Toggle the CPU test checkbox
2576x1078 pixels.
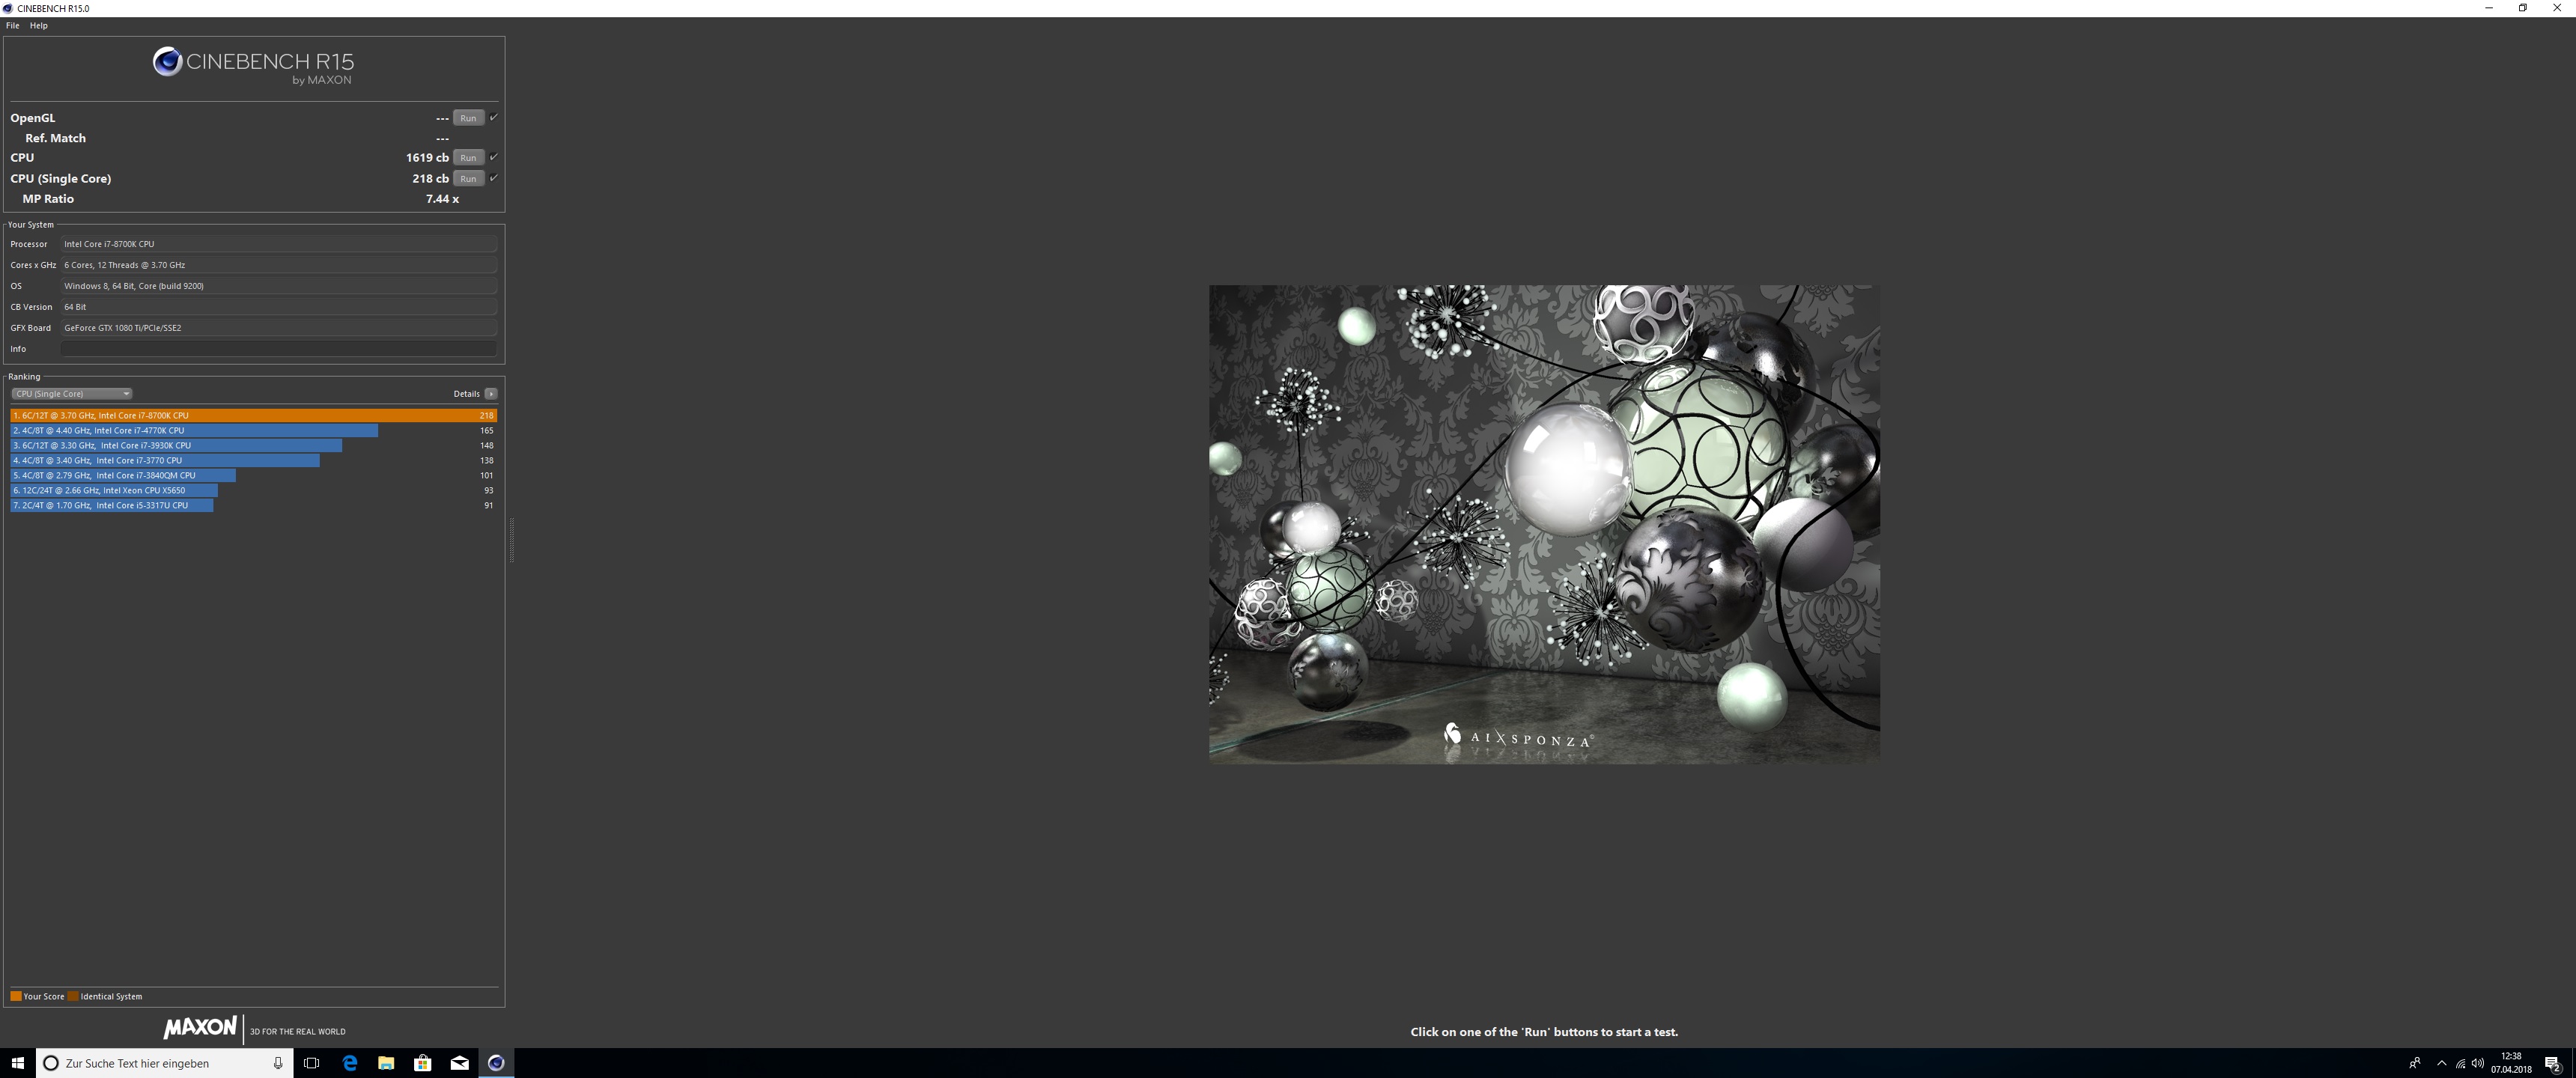pos(493,157)
